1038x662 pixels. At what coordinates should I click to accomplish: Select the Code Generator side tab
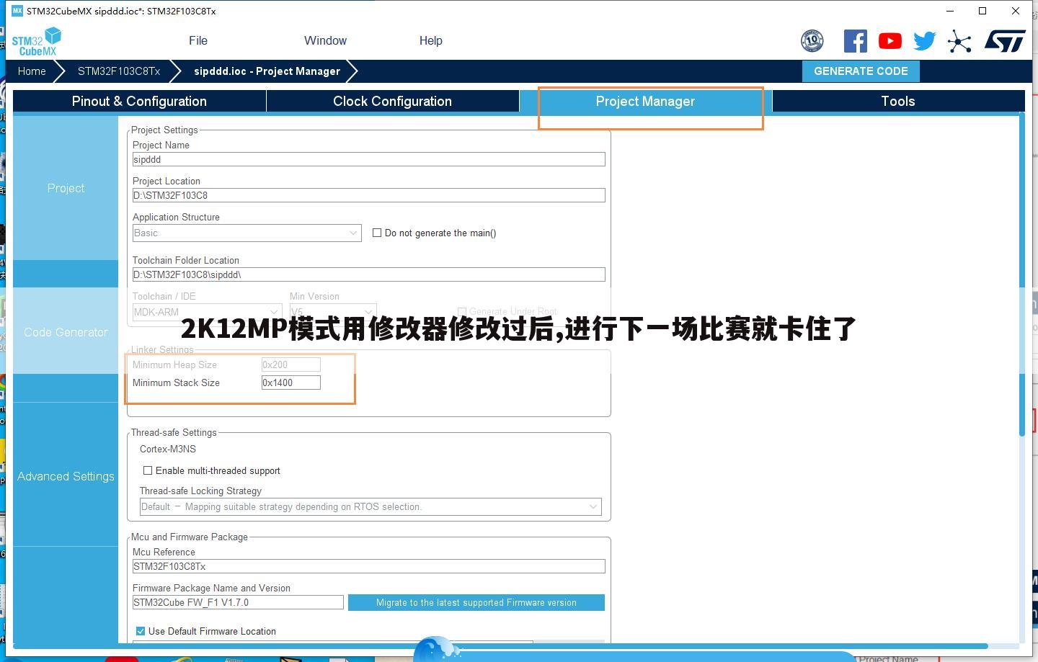click(x=66, y=332)
